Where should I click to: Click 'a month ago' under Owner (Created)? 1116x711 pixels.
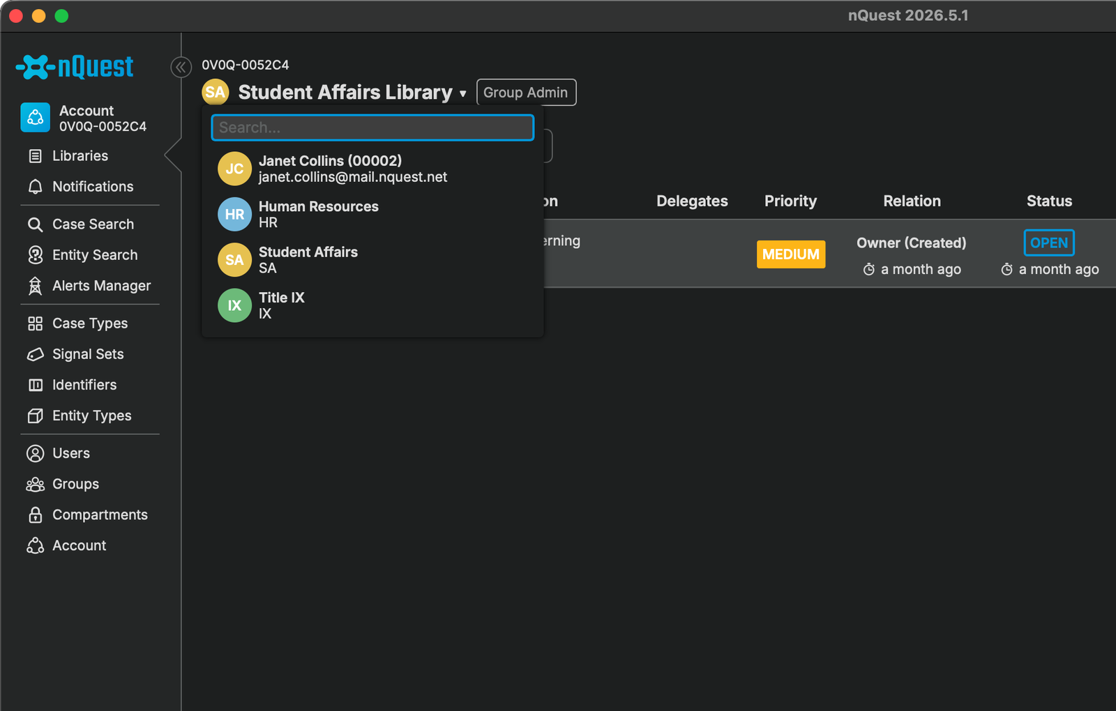(x=921, y=269)
